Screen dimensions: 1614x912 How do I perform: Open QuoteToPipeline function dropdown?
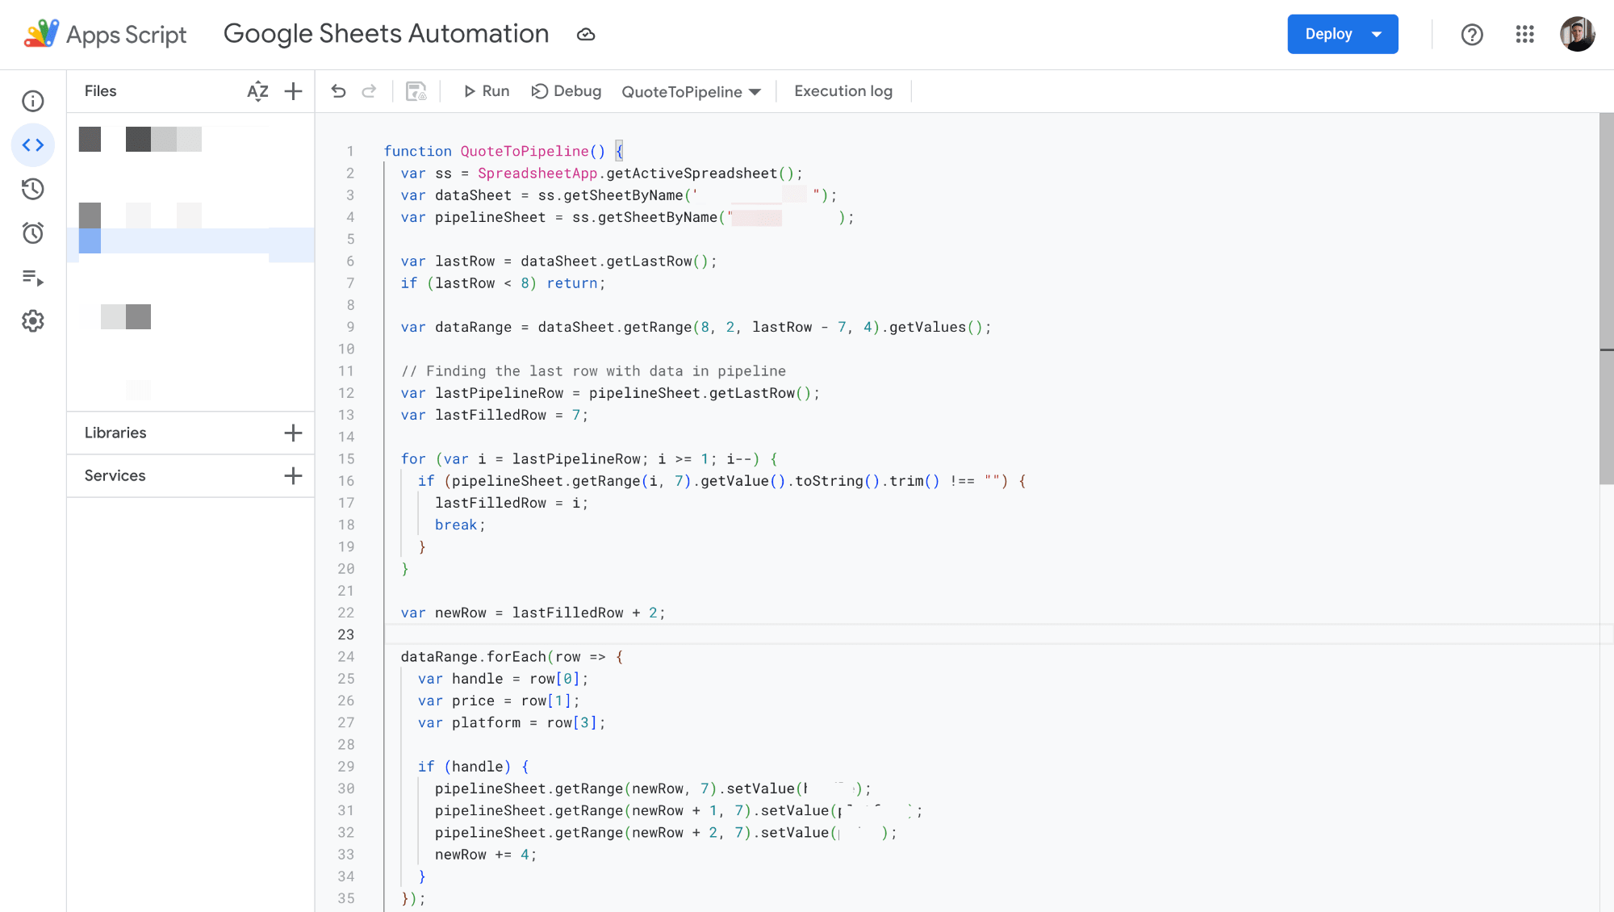pyautogui.click(x=691, y=92)
